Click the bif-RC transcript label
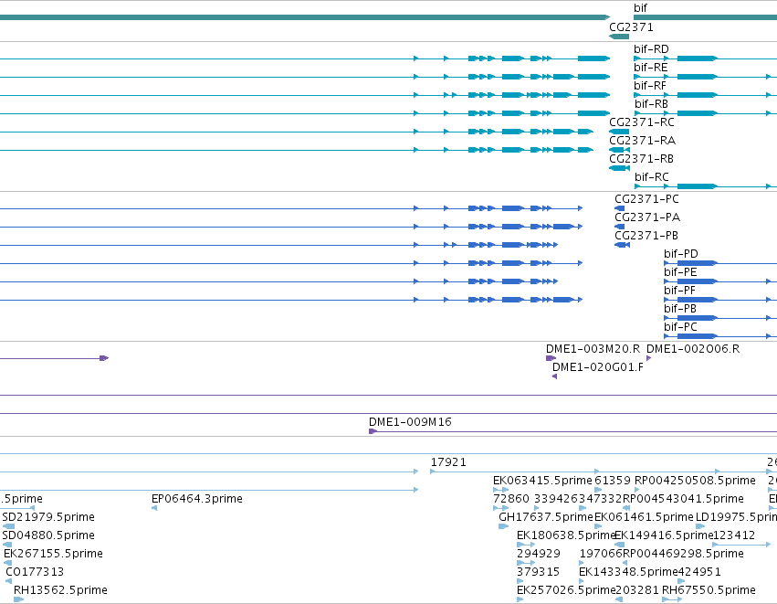 pyautogui.click(x=652, y=177)
